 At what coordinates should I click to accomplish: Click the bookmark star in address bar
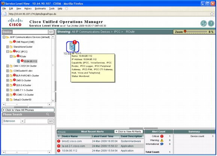click(212, 14)
